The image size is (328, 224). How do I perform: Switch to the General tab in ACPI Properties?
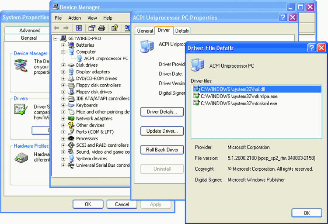pos(145,31)
